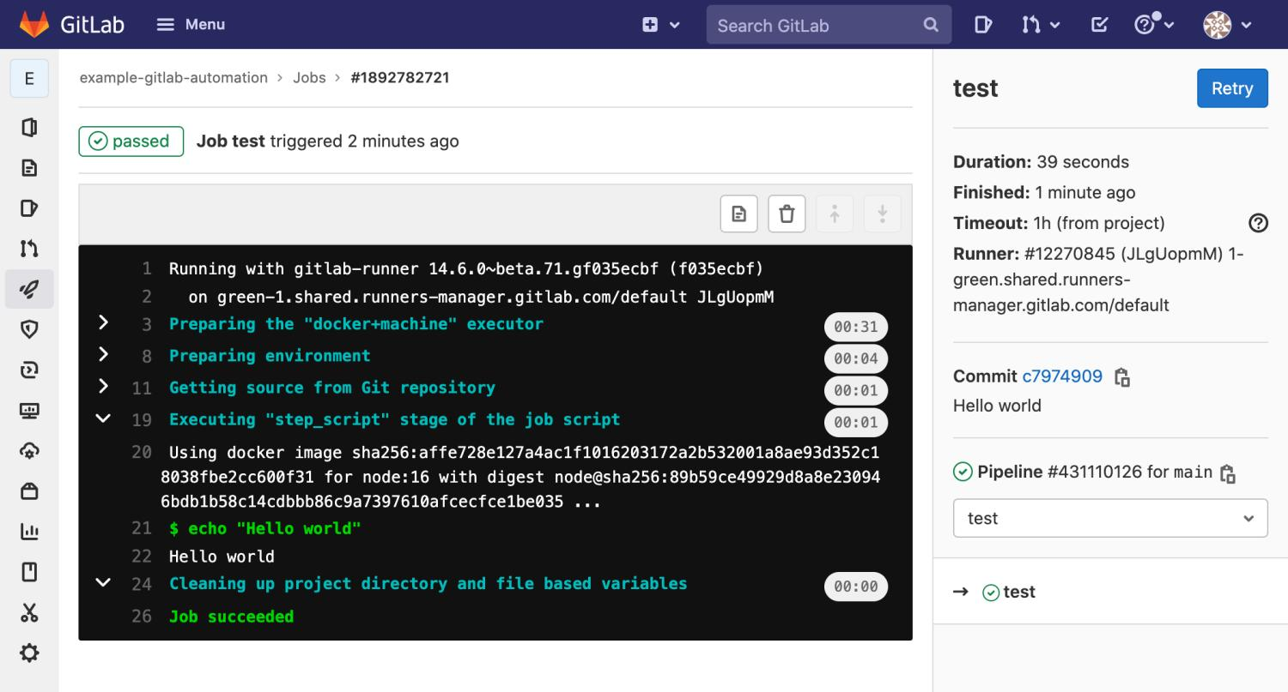Click job number #1892782721 breadcrumb

tap(400, 77)
